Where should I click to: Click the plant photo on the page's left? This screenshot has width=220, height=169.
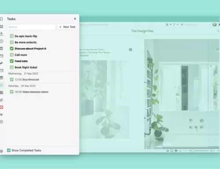point(105,99)
